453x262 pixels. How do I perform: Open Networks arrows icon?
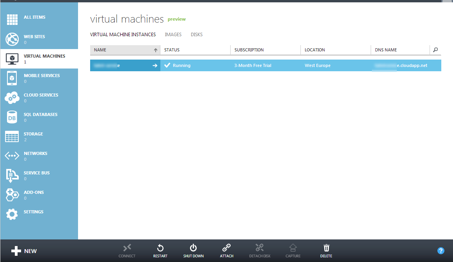(12, 156)
